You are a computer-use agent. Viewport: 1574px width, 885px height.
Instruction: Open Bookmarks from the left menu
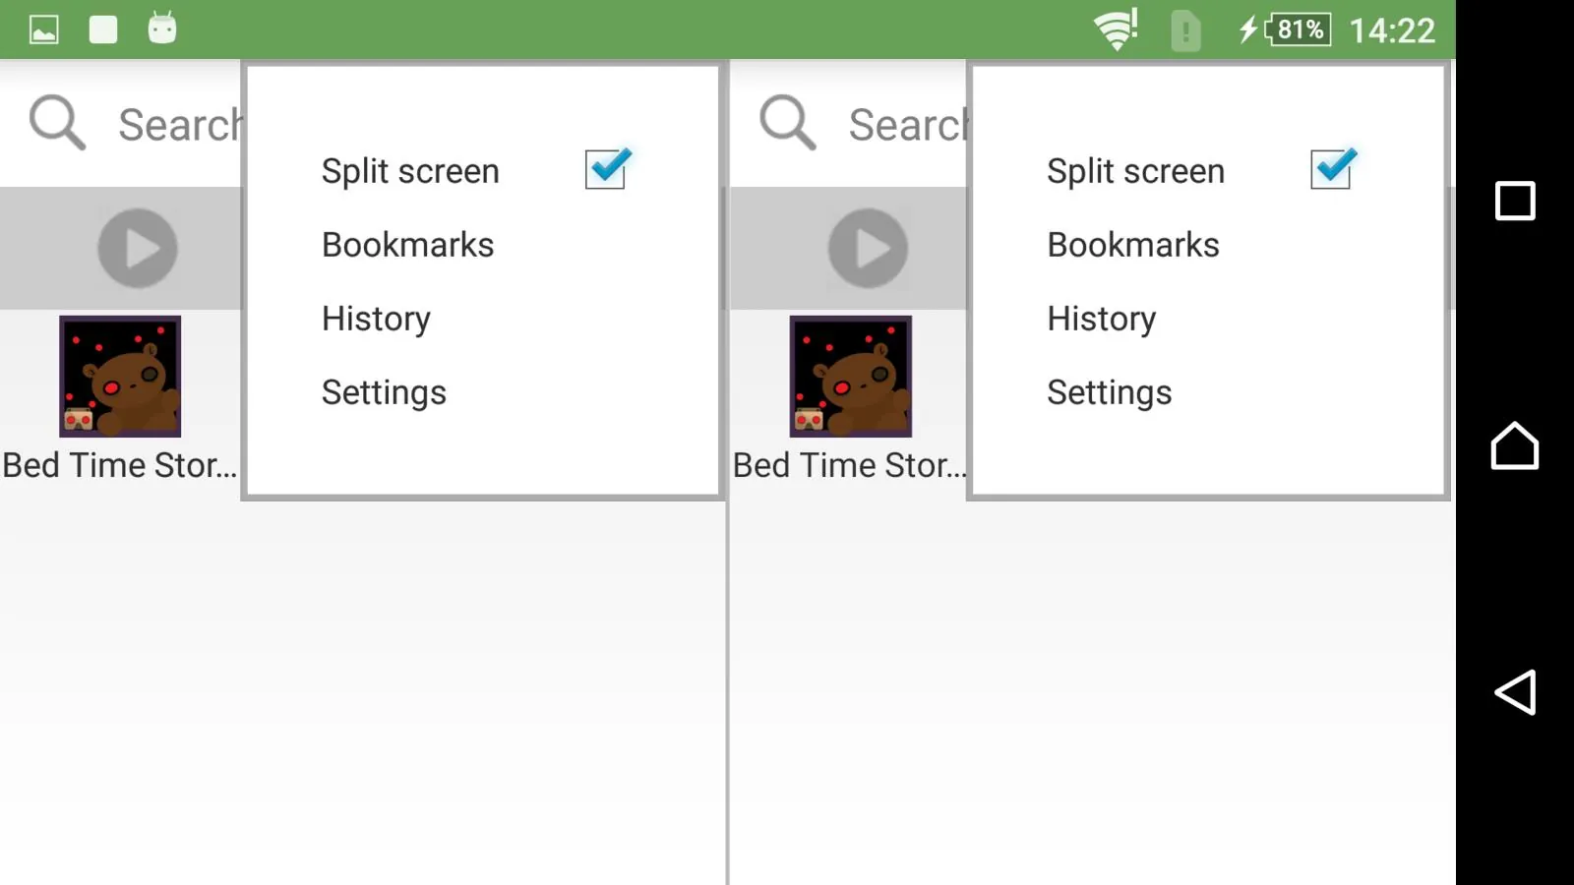[408, 245]
